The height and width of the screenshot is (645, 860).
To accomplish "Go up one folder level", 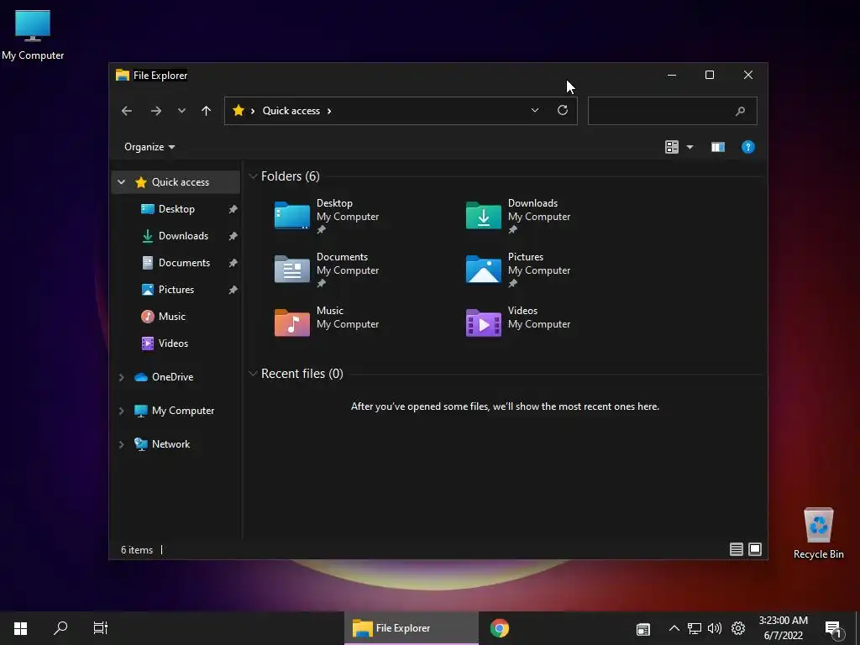I will pyautogui.click(x=207, y=111).
